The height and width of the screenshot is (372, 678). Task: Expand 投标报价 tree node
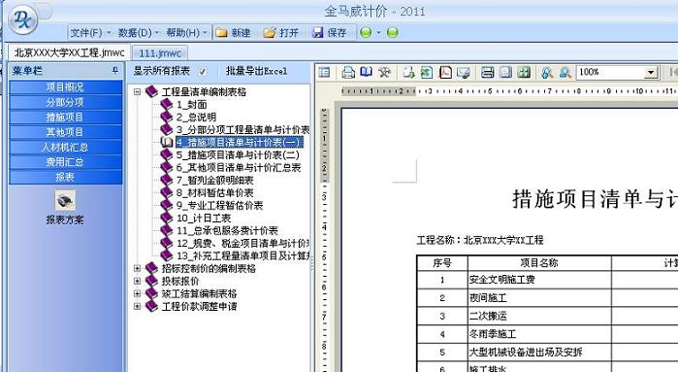(137, 281)
